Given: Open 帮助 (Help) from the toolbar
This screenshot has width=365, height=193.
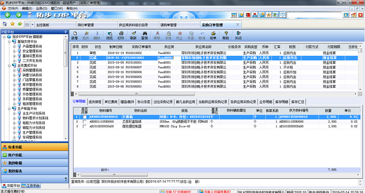Looking at the screenshot, I should tap(227, 35).
